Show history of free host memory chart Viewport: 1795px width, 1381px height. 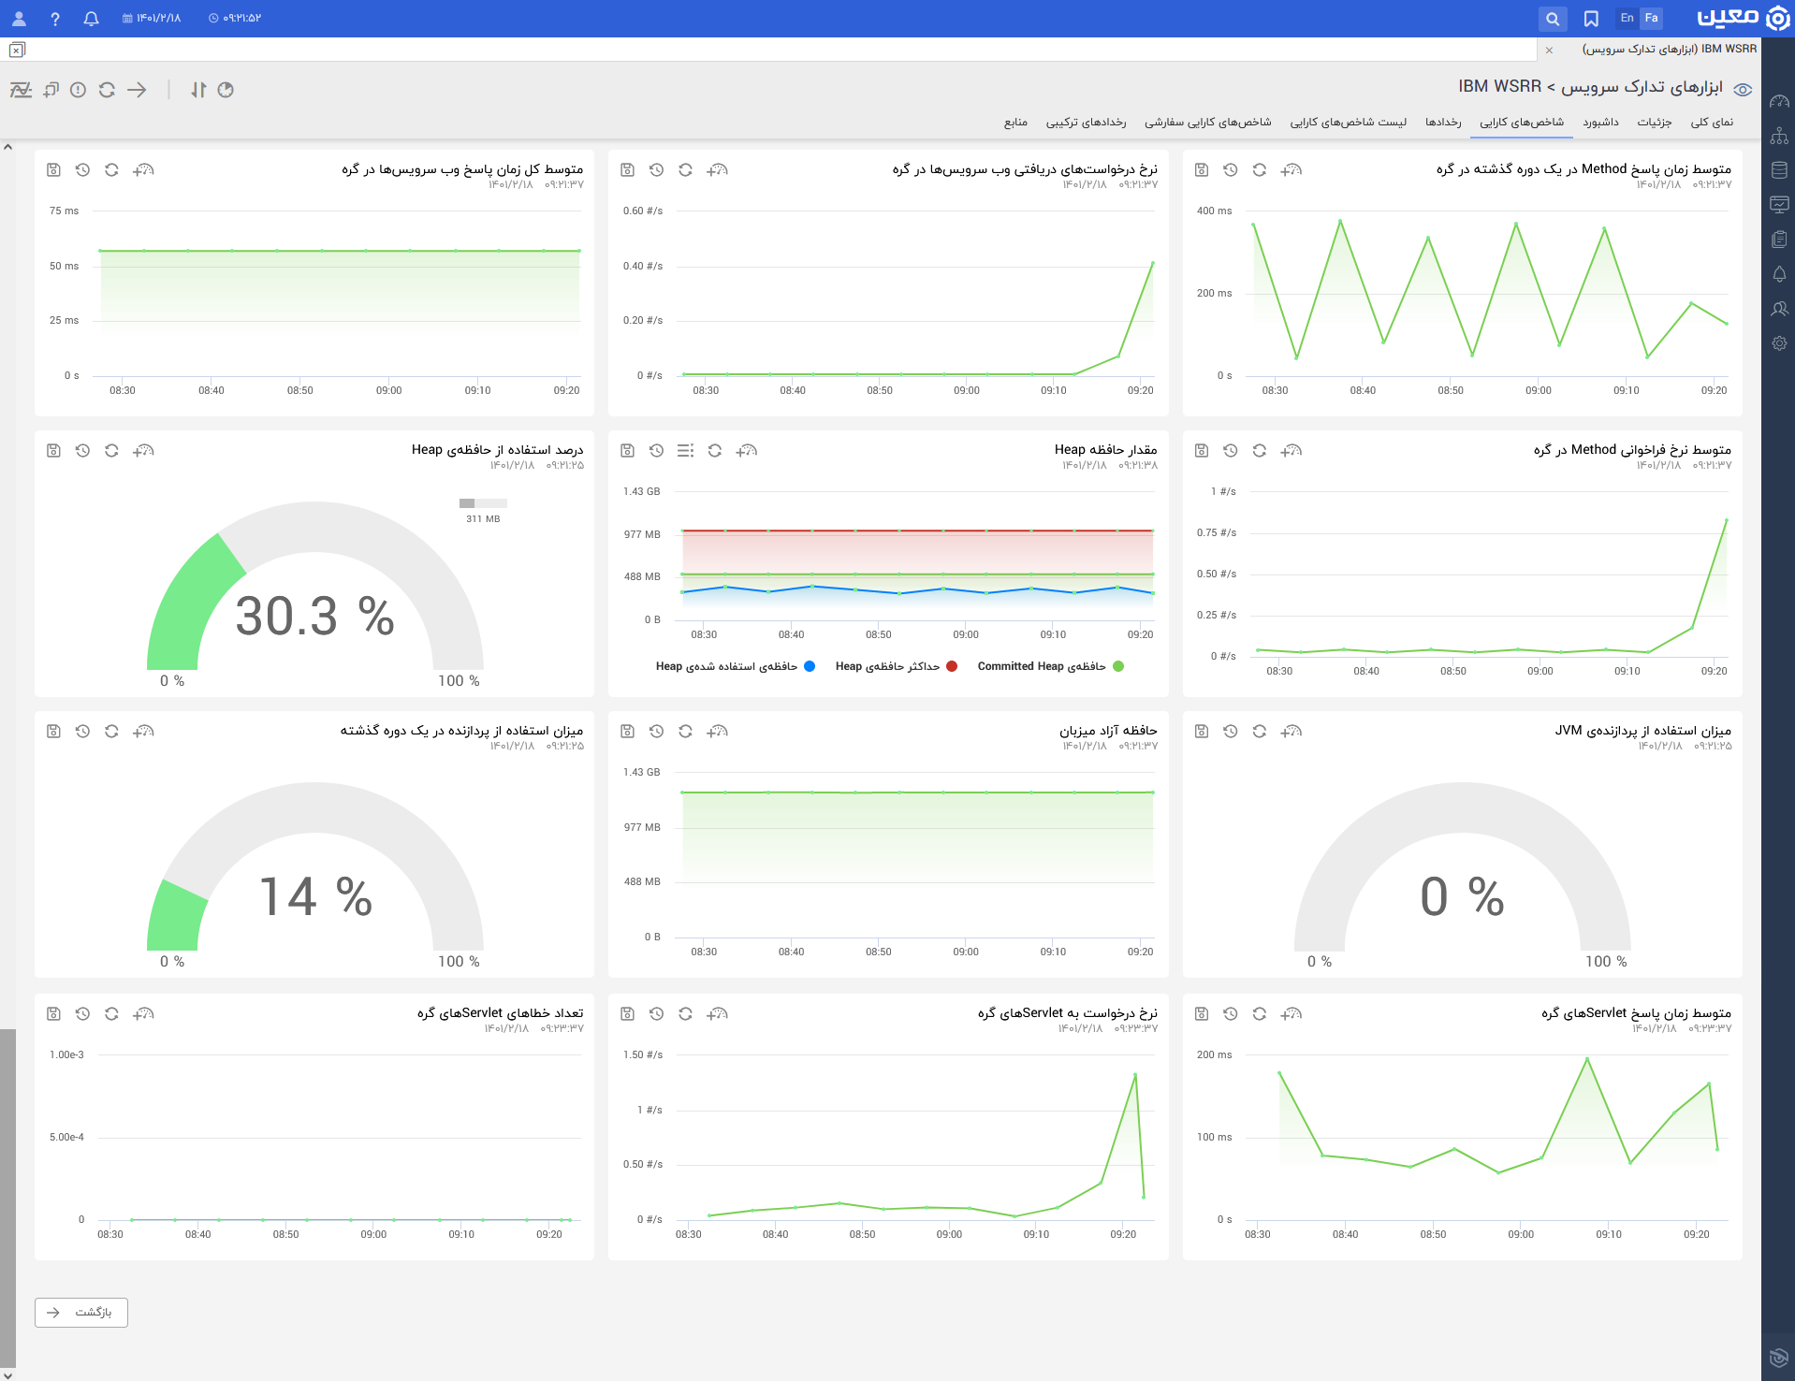656,731
